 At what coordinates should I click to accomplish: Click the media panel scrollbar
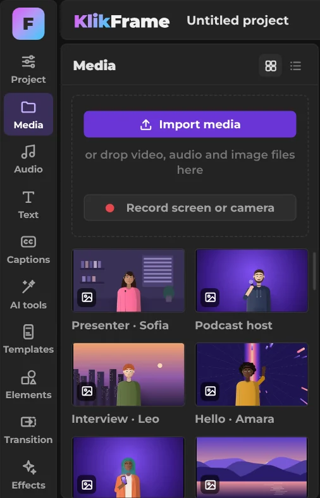point(314,270)
